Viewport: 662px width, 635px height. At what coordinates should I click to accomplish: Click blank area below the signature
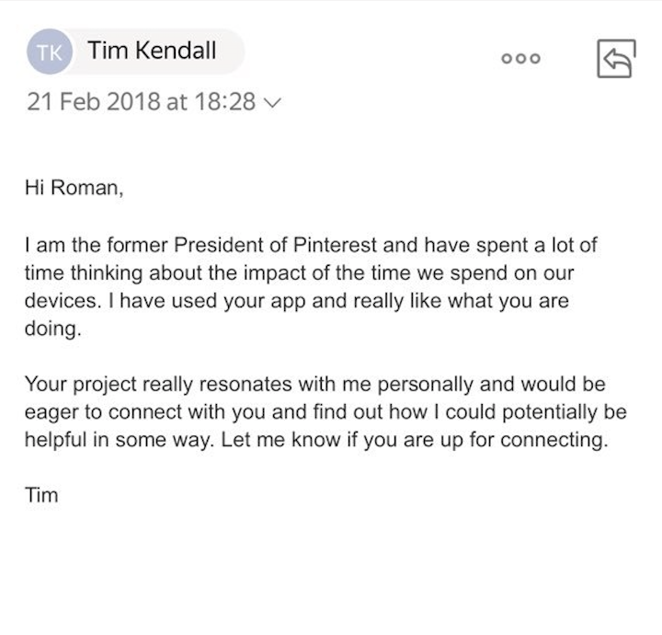tap(331, 571)
